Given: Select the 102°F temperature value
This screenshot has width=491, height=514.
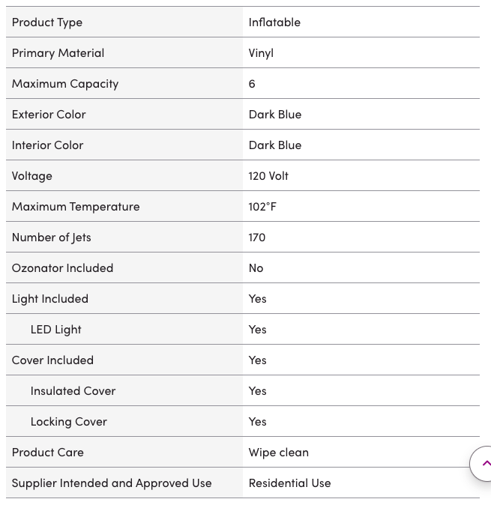Looking at the screenshot, I should pyautogui.click(x=262, y=207).
